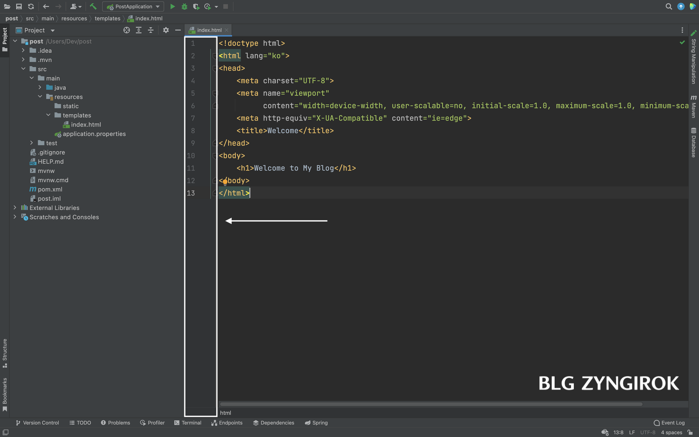Click the editor horizontal scrollbar

431,404
